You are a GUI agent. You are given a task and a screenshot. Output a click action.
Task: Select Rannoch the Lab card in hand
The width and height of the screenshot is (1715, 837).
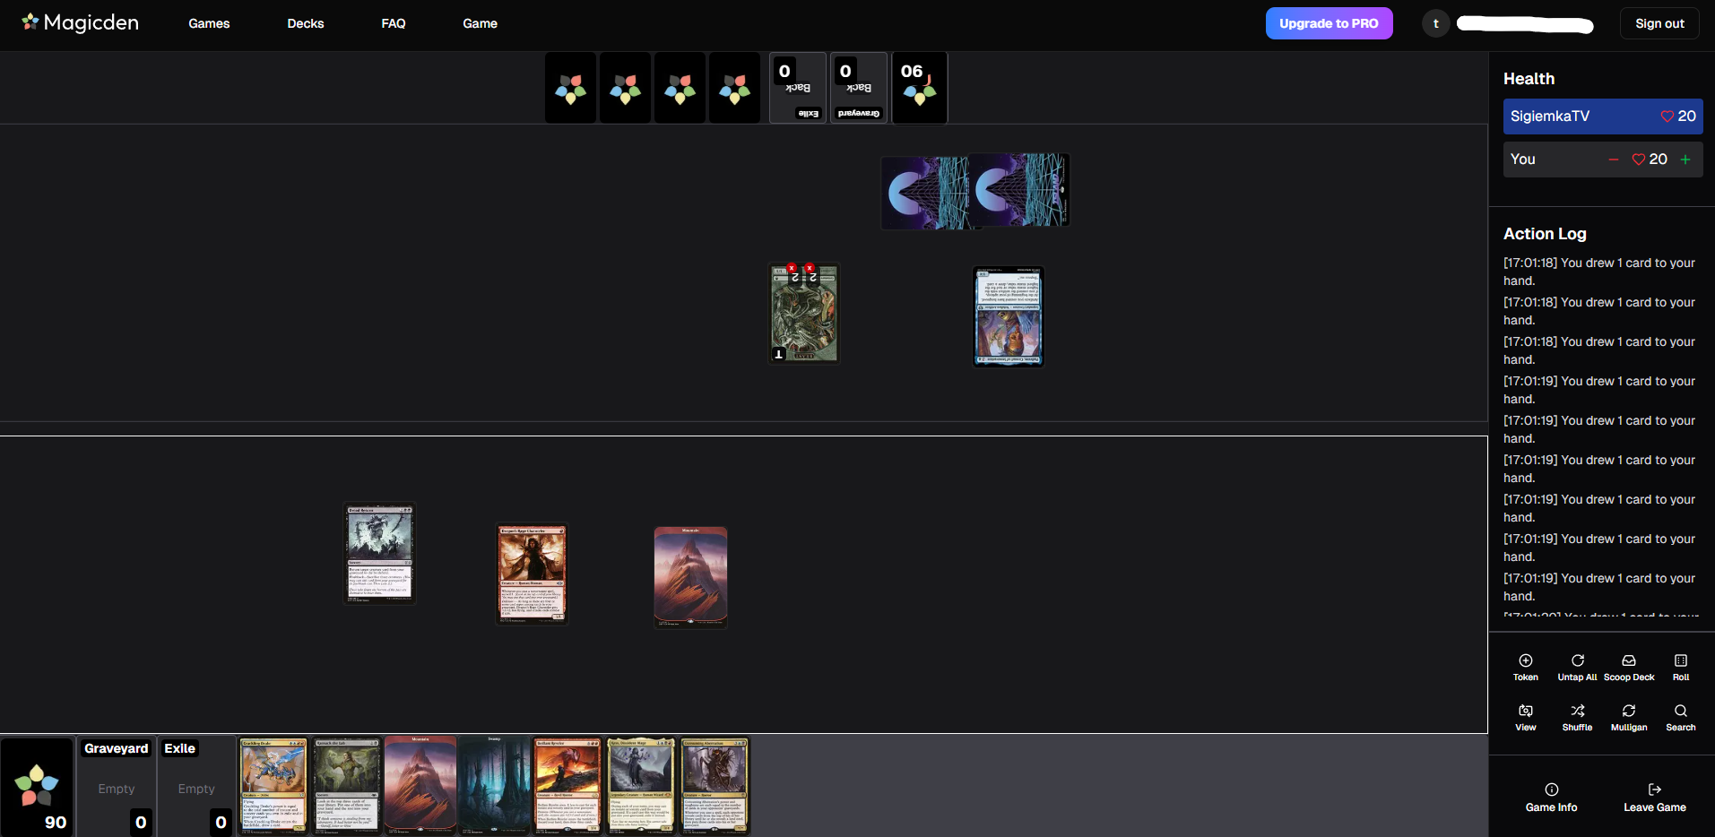click(347, 786)
